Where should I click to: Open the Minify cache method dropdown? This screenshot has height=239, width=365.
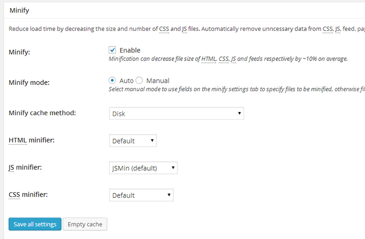[177, 113]
